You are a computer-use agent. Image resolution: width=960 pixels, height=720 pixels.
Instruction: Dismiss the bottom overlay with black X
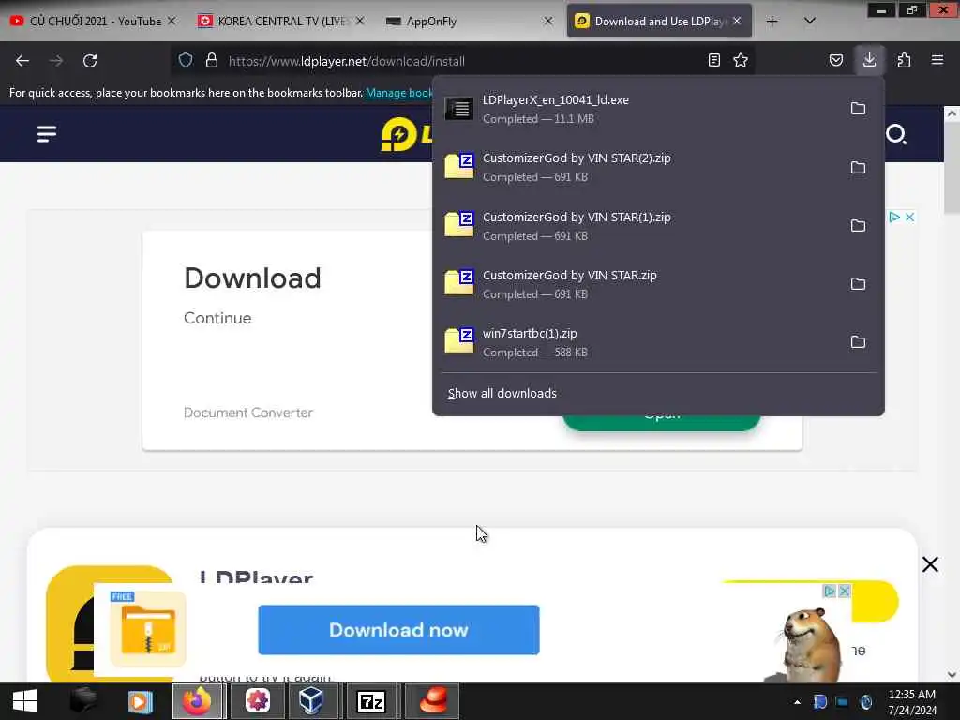click(930, 564)
